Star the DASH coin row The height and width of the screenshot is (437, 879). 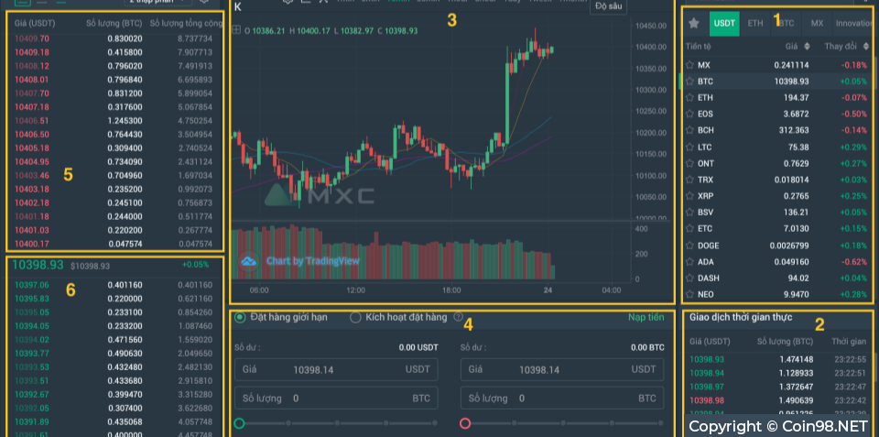tap(689, 278)
